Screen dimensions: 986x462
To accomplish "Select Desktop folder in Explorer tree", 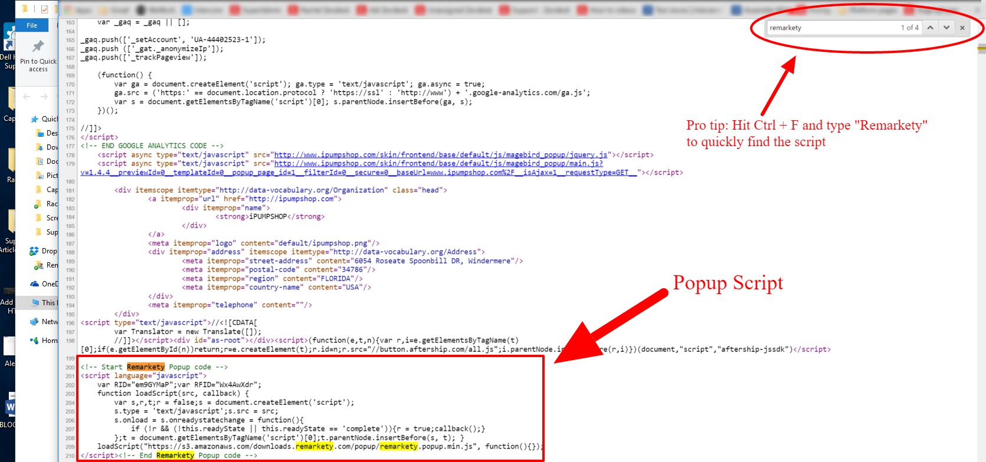I will point(47,133).
